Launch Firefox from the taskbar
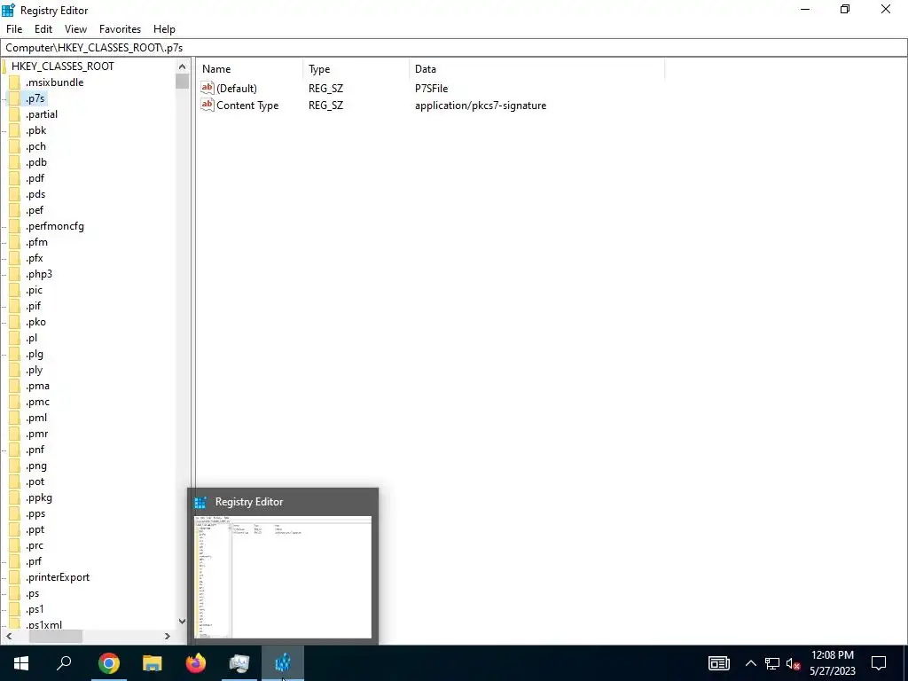Viewport: 908px width, 681px height. [196, 663]
